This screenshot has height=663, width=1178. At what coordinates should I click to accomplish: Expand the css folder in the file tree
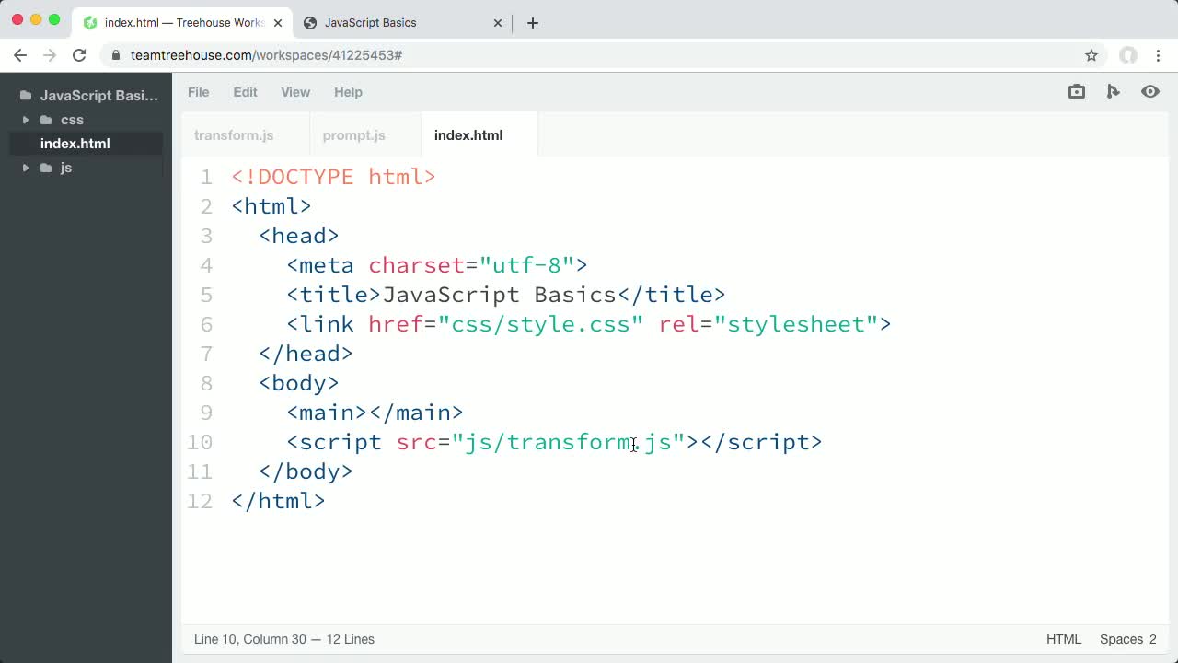25,120
